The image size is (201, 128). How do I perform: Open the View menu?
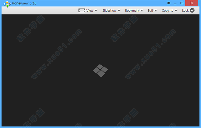(x=90, y=10)
